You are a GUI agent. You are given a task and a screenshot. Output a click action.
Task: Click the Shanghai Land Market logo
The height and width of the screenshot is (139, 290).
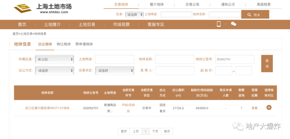coord(42,8)
